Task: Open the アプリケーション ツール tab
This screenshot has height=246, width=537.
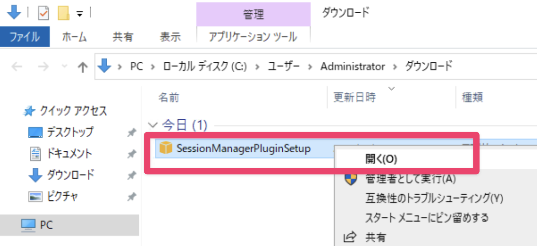Action: click(x=253, y=37)
